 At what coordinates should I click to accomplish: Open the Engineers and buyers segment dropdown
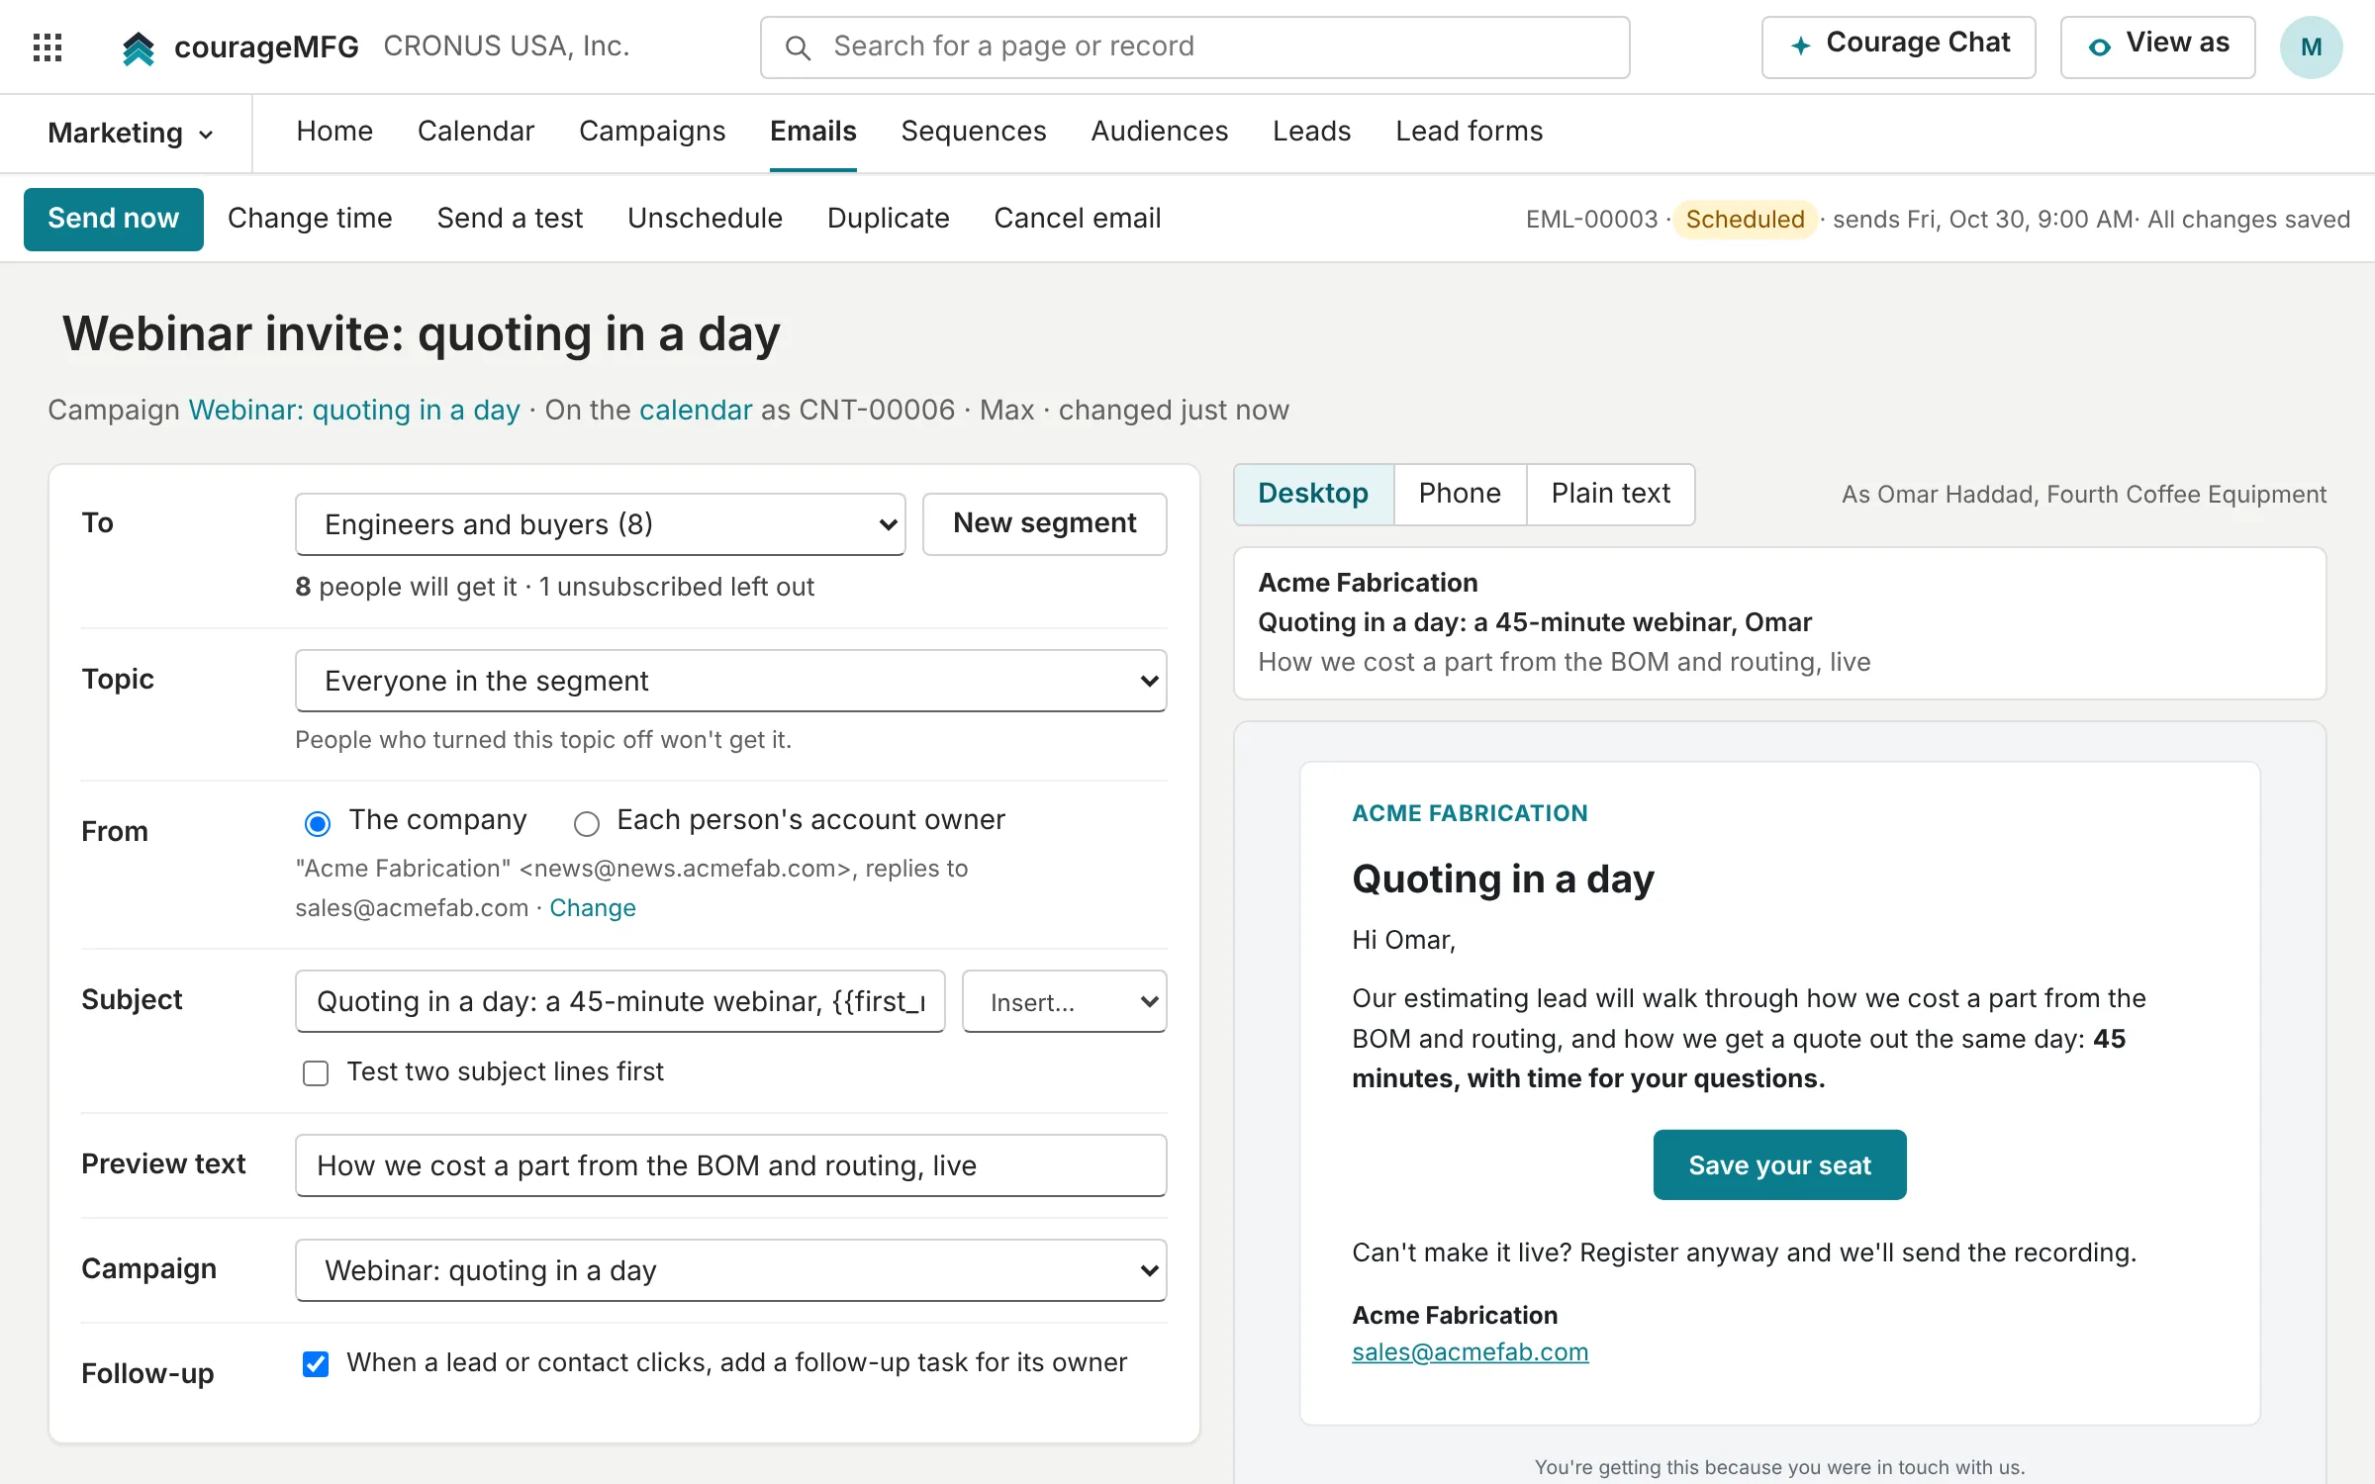tap(601, 523)
